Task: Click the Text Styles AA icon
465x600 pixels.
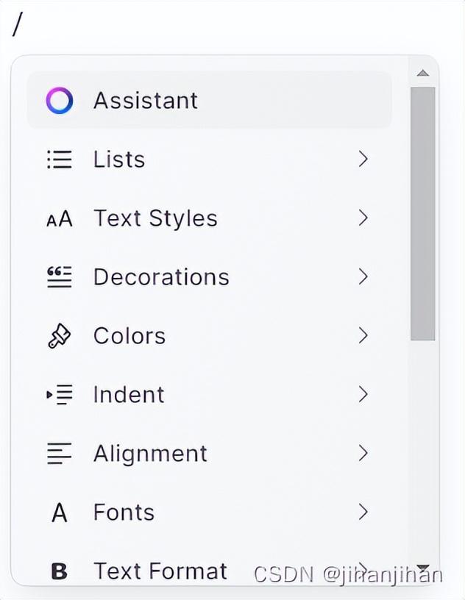Action: pyautogui.click(x=60, y=218)
